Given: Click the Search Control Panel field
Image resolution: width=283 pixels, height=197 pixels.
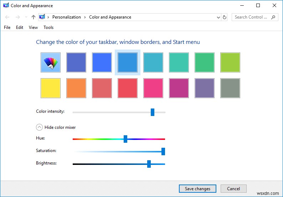Looking at the screenshot, I should [251, 17].
